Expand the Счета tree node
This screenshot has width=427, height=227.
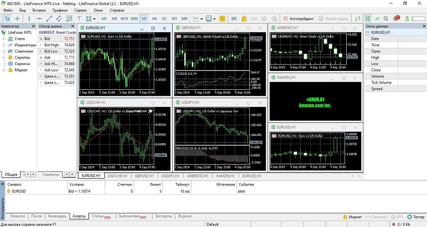click(3, 39)
